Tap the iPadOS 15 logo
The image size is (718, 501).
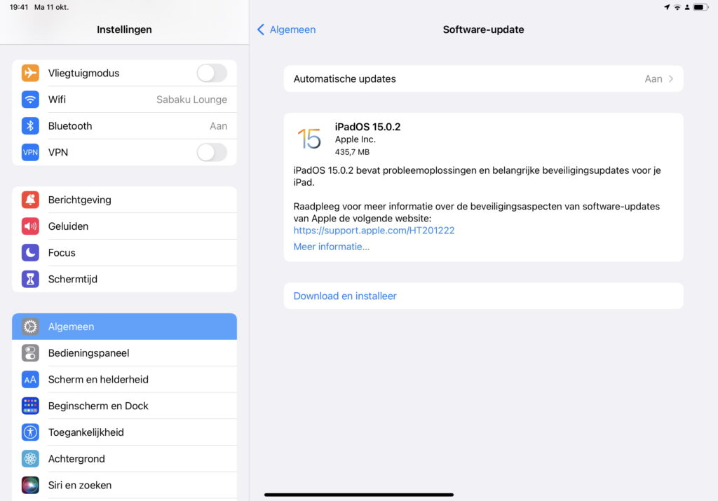[309, 139]
